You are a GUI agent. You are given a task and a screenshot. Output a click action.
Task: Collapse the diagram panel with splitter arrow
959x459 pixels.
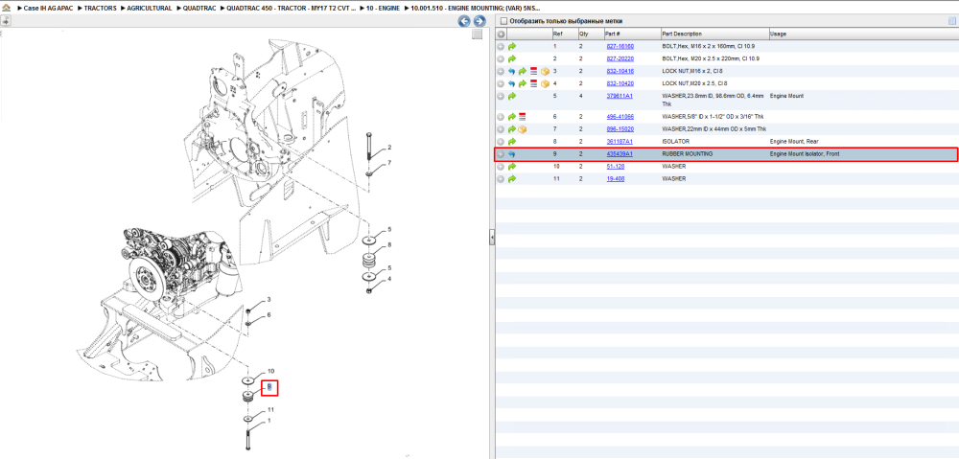(492, 238)
